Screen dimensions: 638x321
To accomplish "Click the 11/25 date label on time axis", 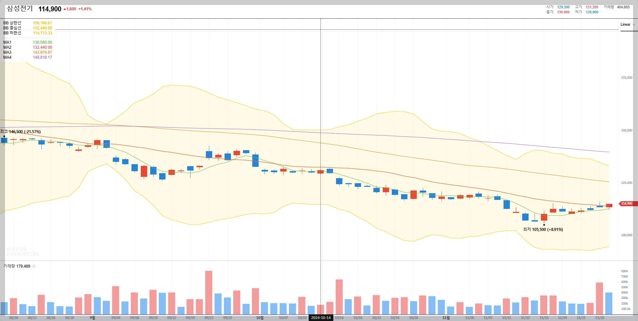I will click(x=600, y=318).
